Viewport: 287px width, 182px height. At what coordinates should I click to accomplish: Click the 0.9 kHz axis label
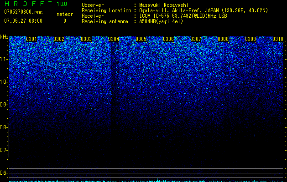point(4,105)
